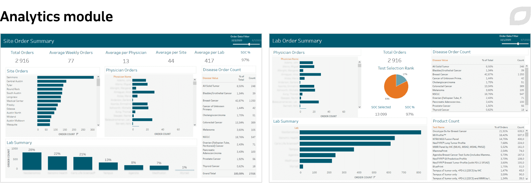Screen dimensions: 531x183
Task: Select the 13% bar in Site Lab Summary
Action: coord(108,166)
